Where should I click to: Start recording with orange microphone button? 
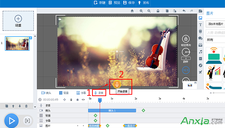tap(117, 84)
